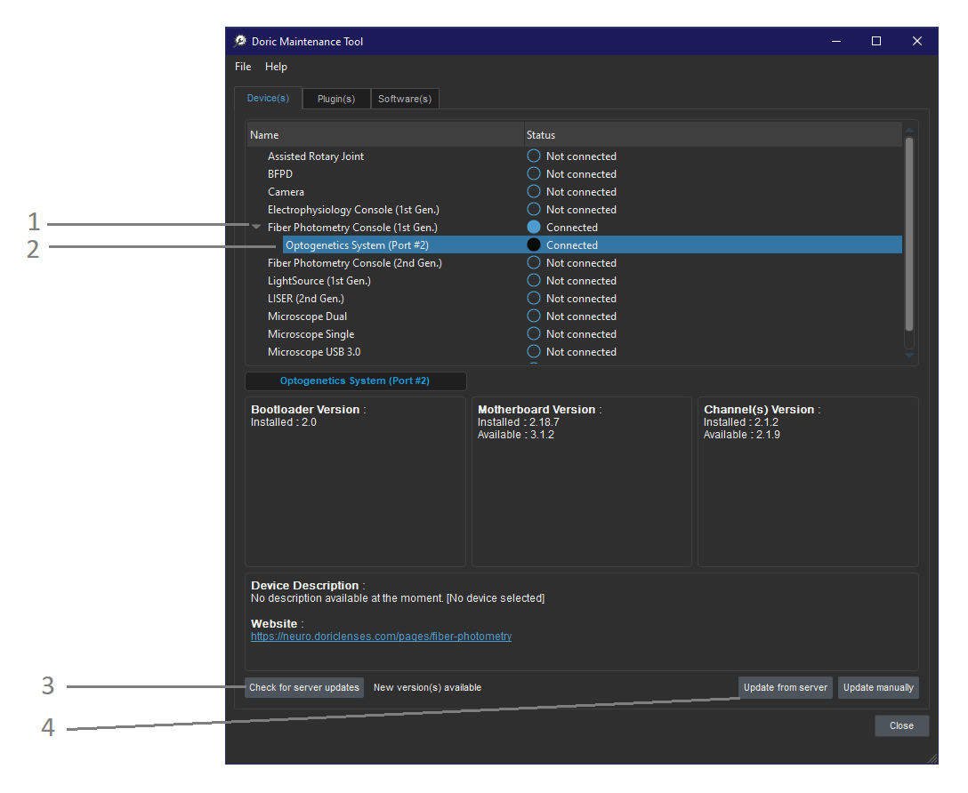Minimize the Doric Maintenance Tool window
The height and width of the screenshot is (793, 968).
[836, 41]
